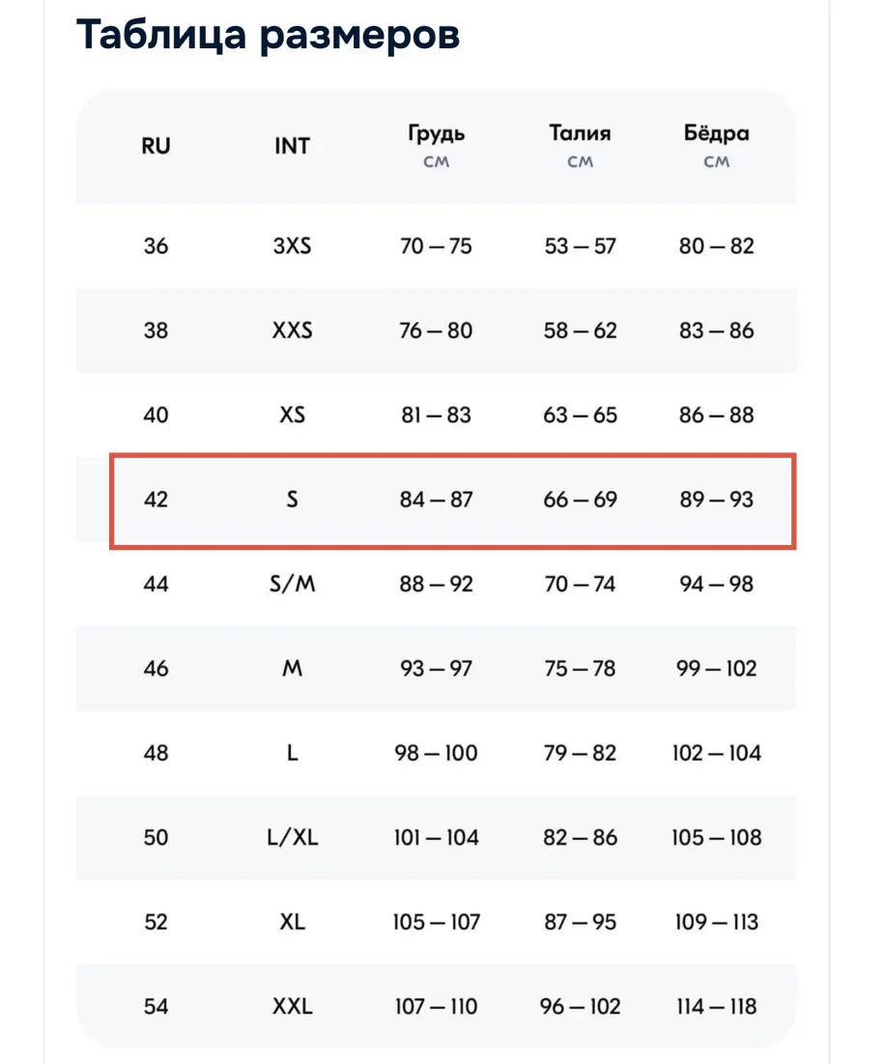The height and width of the screenshot is (1064, 884).
Task: Select RU size 46
Action: click(x=156, y=669)
